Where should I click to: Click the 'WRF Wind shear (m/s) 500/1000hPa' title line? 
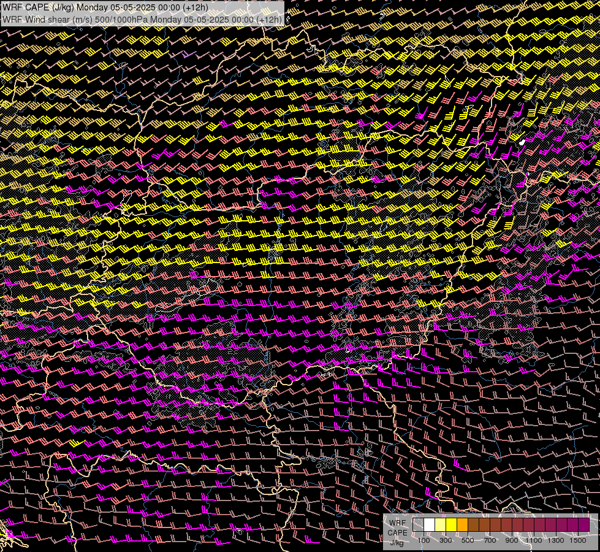coord(142,19)
